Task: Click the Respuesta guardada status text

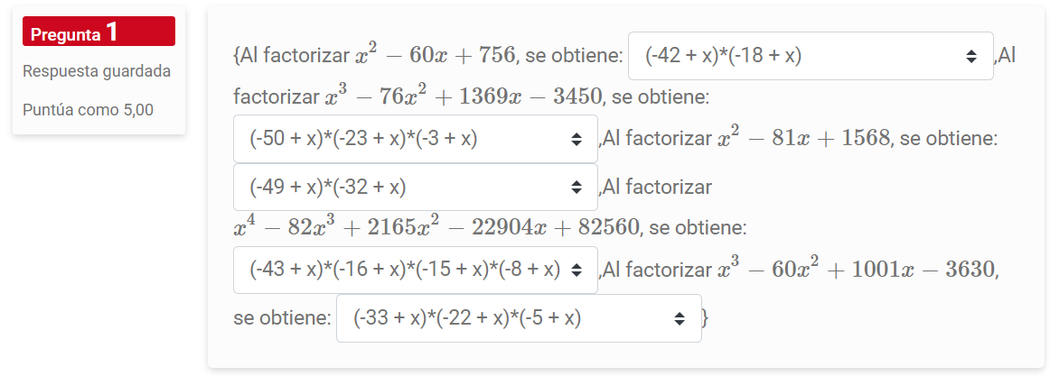Action: (97, 71)
